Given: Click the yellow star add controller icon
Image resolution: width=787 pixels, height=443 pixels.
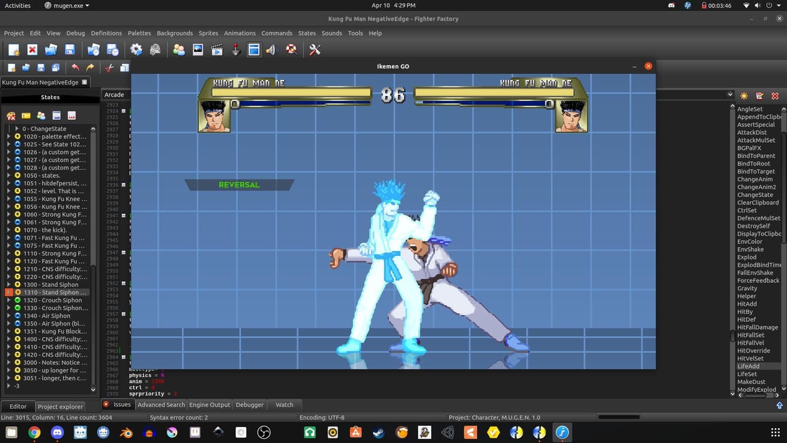Looking at the screenshot, I should (x=744, y=96).
